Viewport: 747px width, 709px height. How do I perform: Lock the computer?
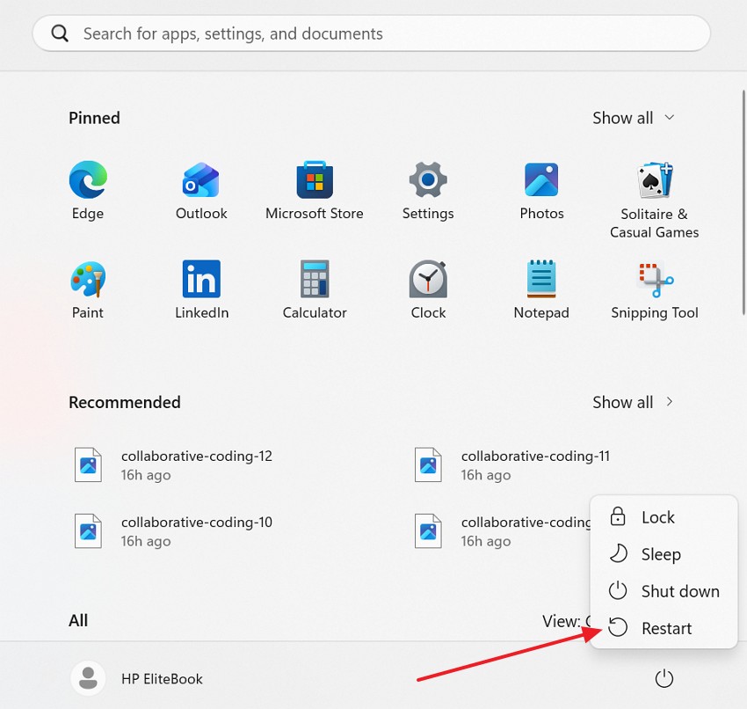[656, 517]
